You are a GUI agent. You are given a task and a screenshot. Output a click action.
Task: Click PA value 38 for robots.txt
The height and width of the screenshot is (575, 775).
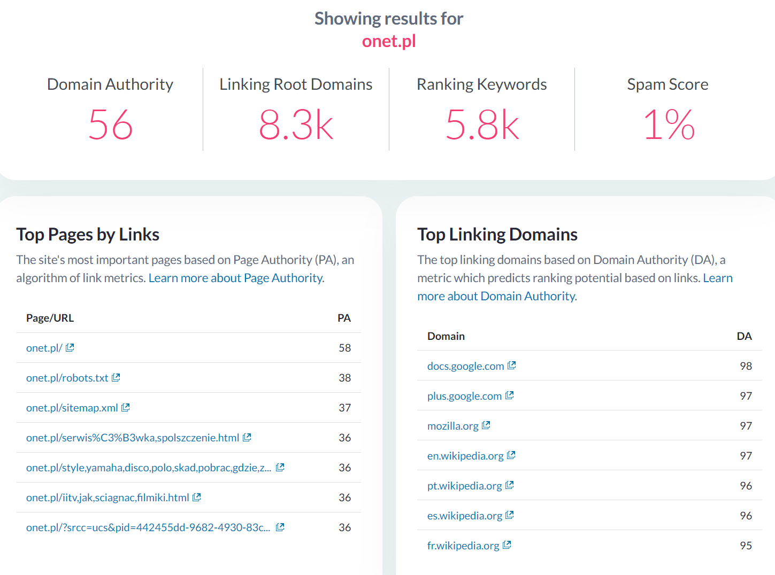[344, 378]
